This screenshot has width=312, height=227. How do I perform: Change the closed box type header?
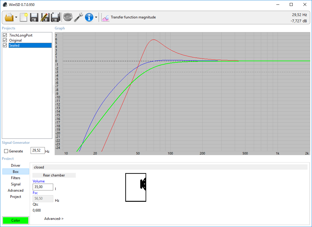[x=170, y=167]
